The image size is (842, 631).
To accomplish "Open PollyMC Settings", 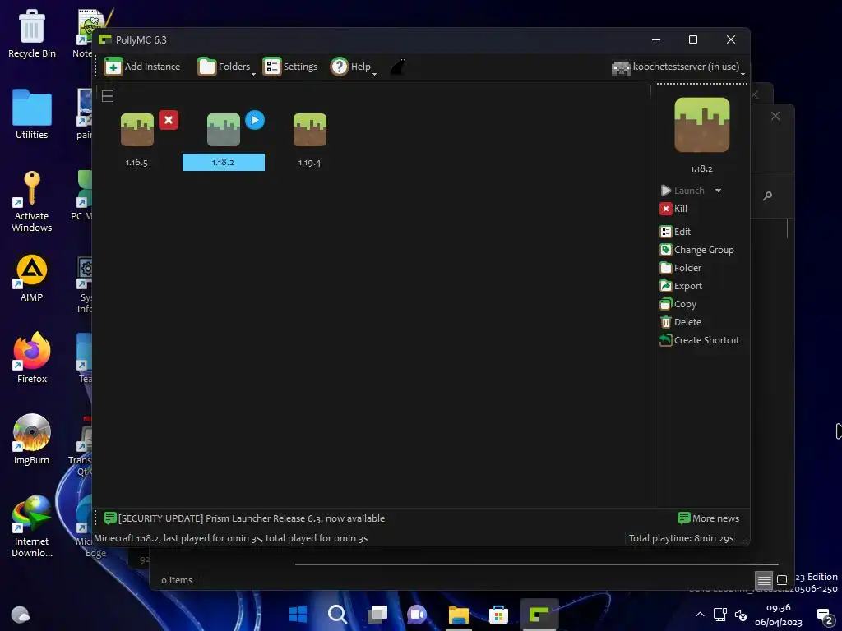I will [290, 67].
